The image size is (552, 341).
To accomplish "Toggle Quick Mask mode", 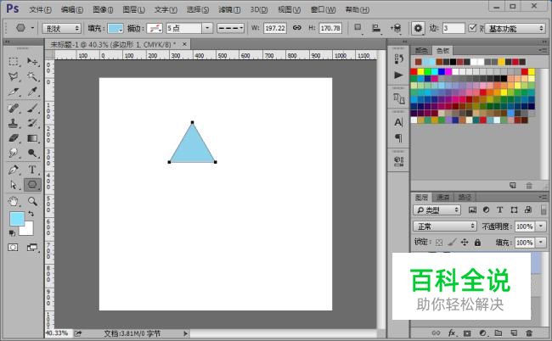I will tap(13, 248).
